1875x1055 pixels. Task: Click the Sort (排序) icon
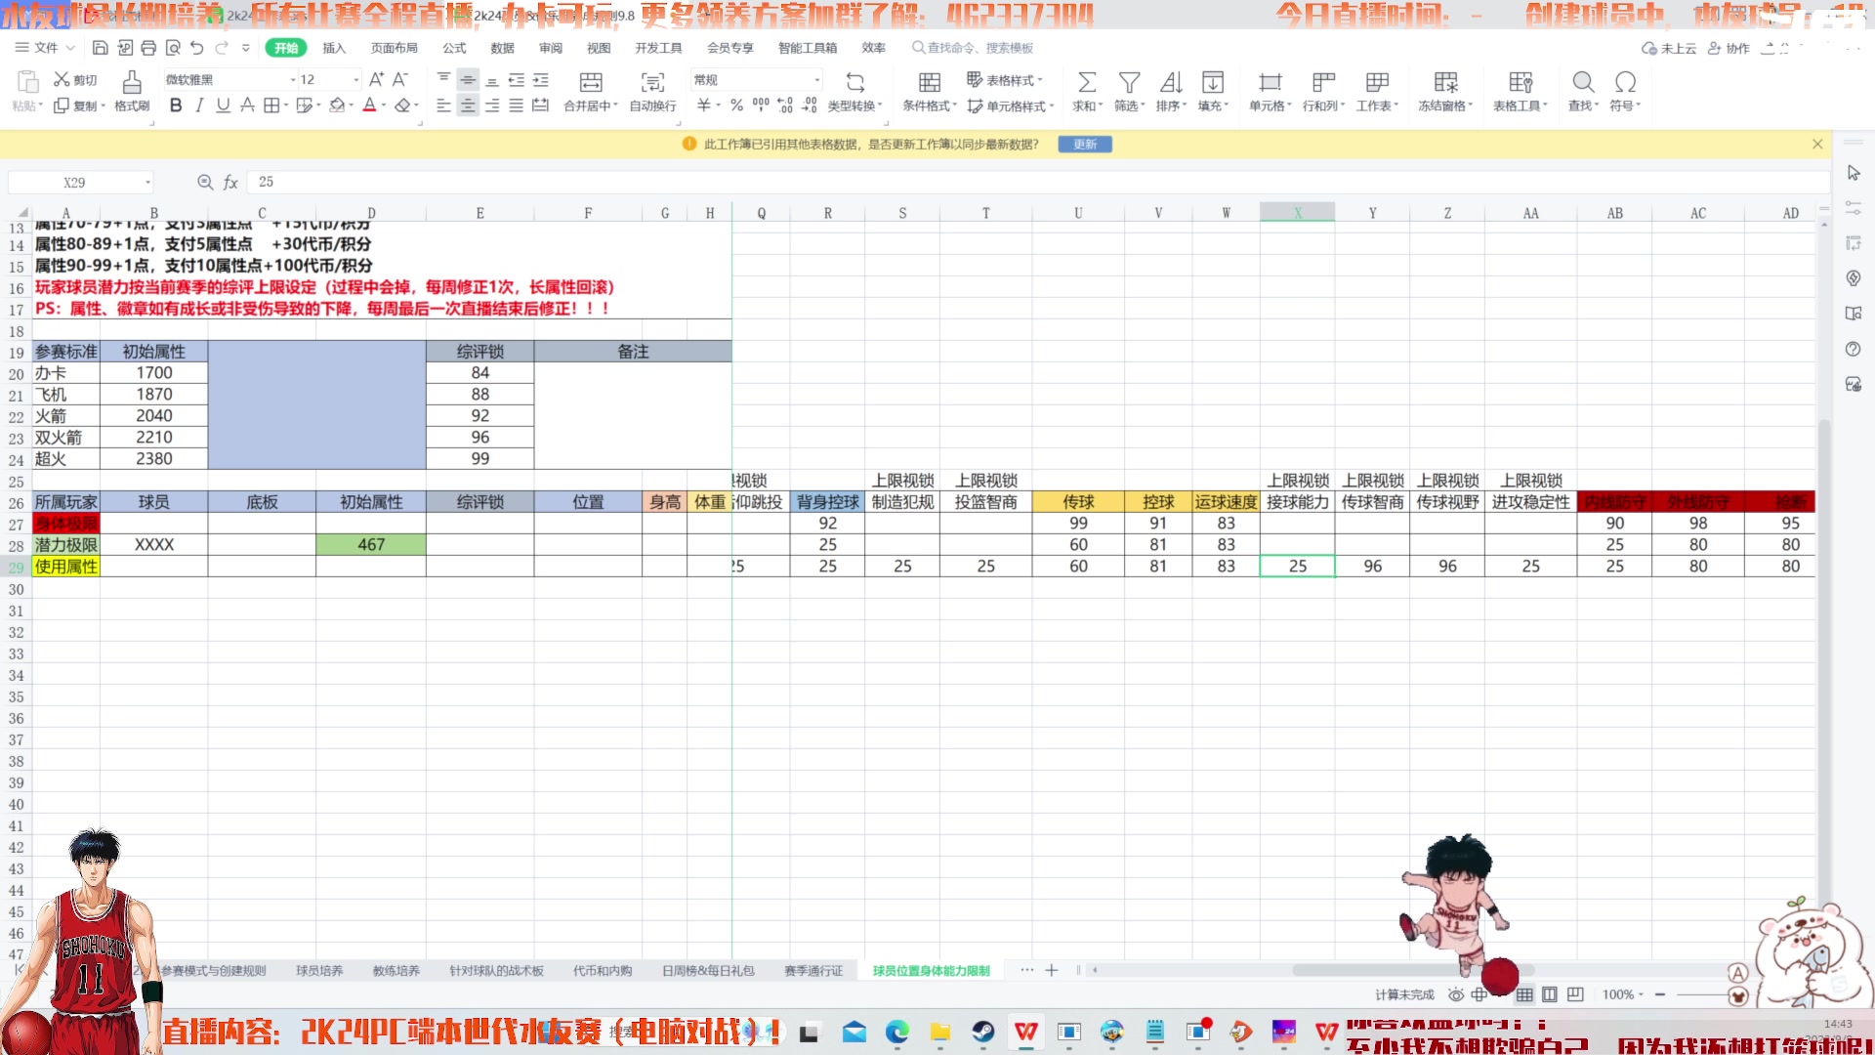[x=1170, y=82]
